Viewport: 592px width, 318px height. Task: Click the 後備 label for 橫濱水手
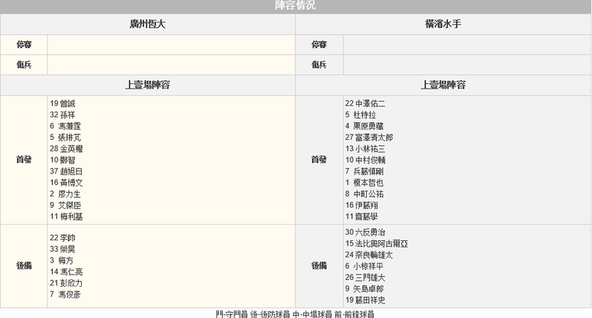coord(319,266)
